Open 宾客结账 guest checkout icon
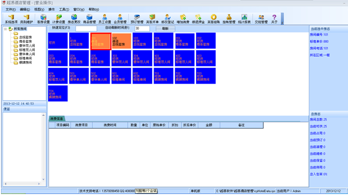 tap(214, 19)
